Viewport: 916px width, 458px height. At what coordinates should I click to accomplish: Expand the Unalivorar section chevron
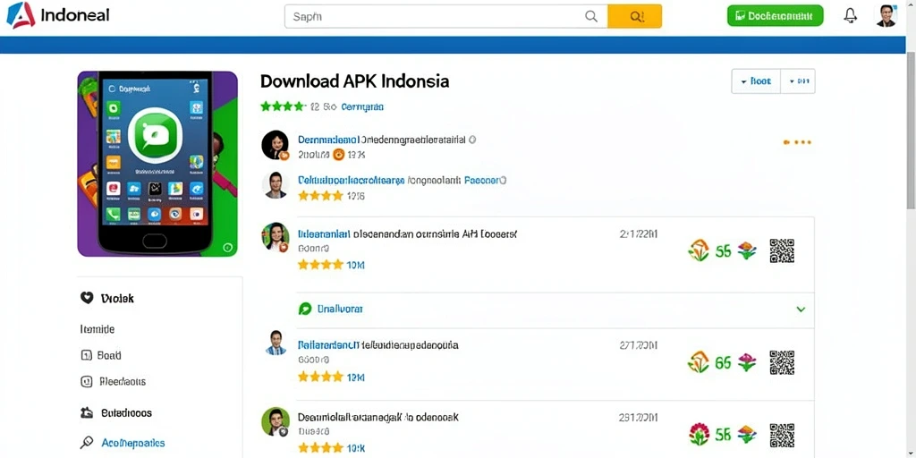pyautogui.click(x=801, y=309)
